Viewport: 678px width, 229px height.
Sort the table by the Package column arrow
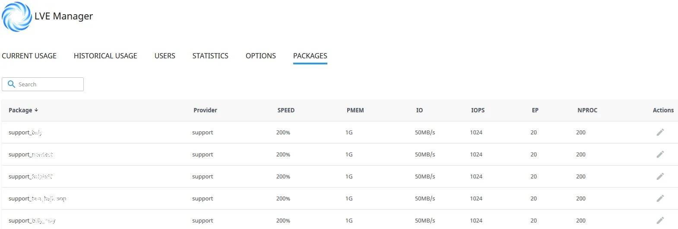coord(36,110)
